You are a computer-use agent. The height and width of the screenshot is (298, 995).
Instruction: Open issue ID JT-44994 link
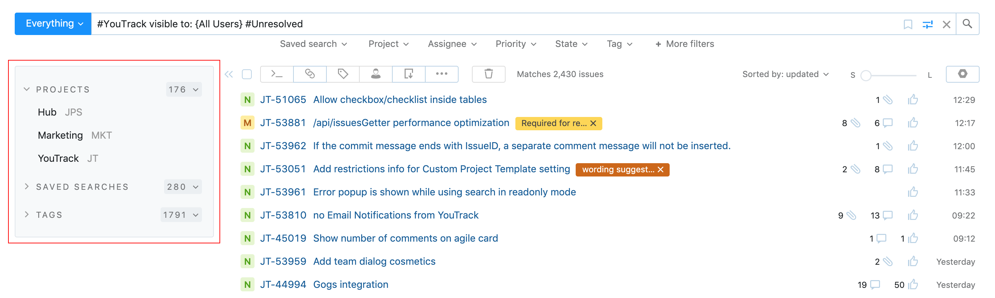[x=283, y=285]
